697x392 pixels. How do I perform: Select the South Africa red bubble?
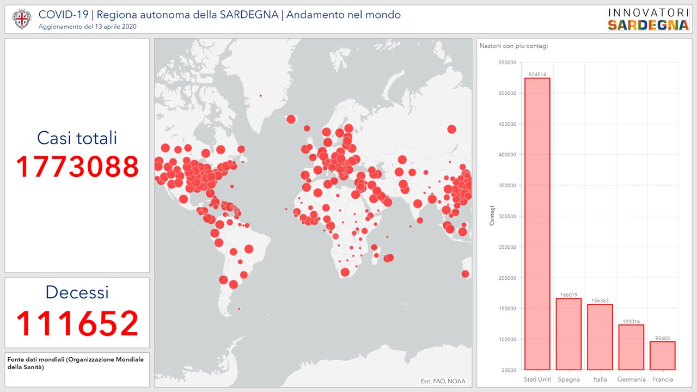(x=345, y=272)
